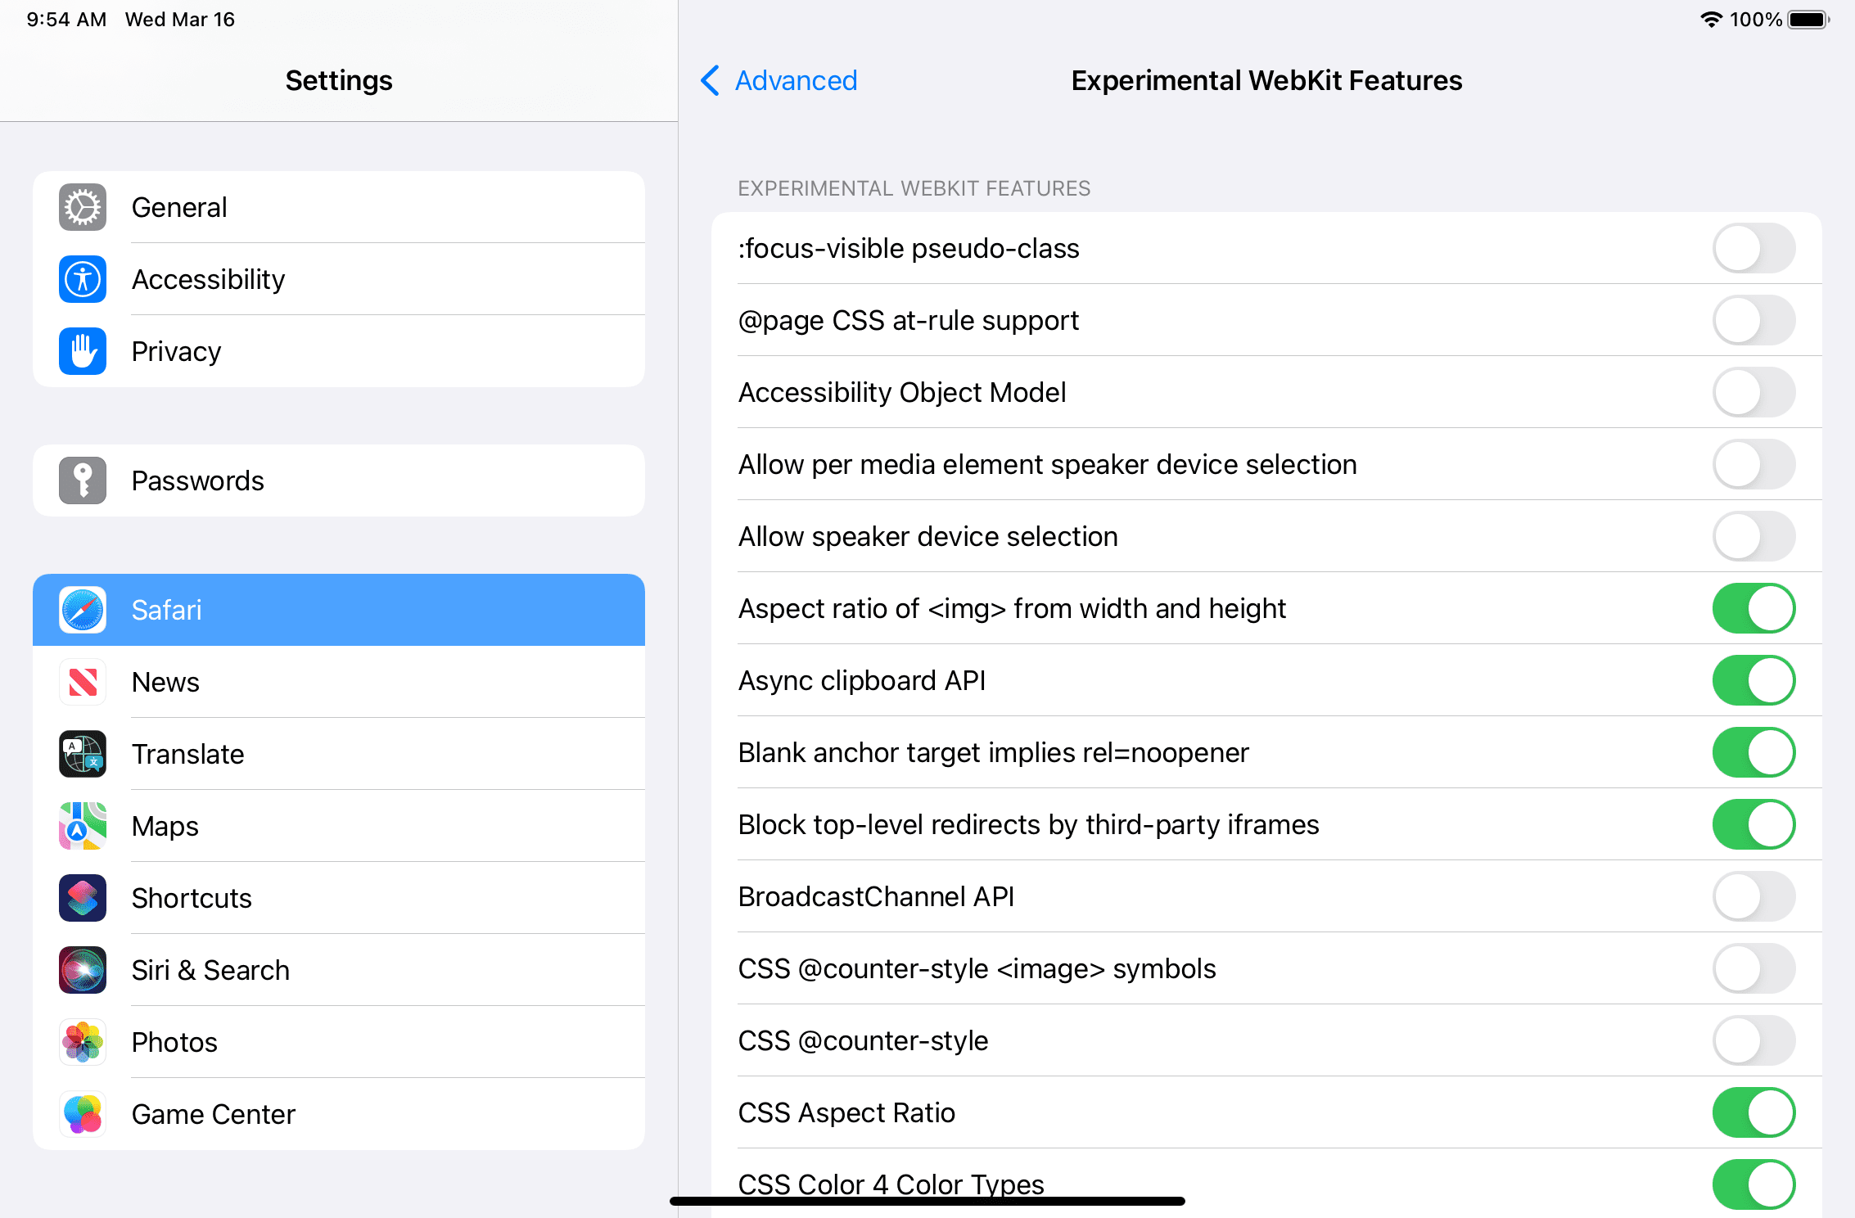The width and height of the screenshot is (1855, 1218).
Task: Expand Experimental WebKit Features section
Action: click(x=914, y=187)
